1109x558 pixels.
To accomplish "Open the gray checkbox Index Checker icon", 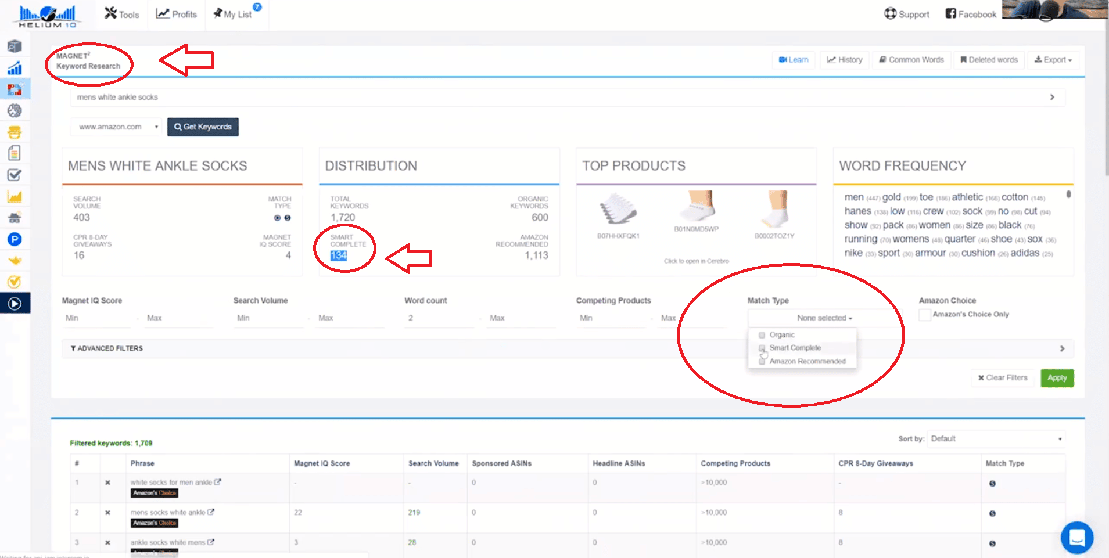I will (15, 175).
